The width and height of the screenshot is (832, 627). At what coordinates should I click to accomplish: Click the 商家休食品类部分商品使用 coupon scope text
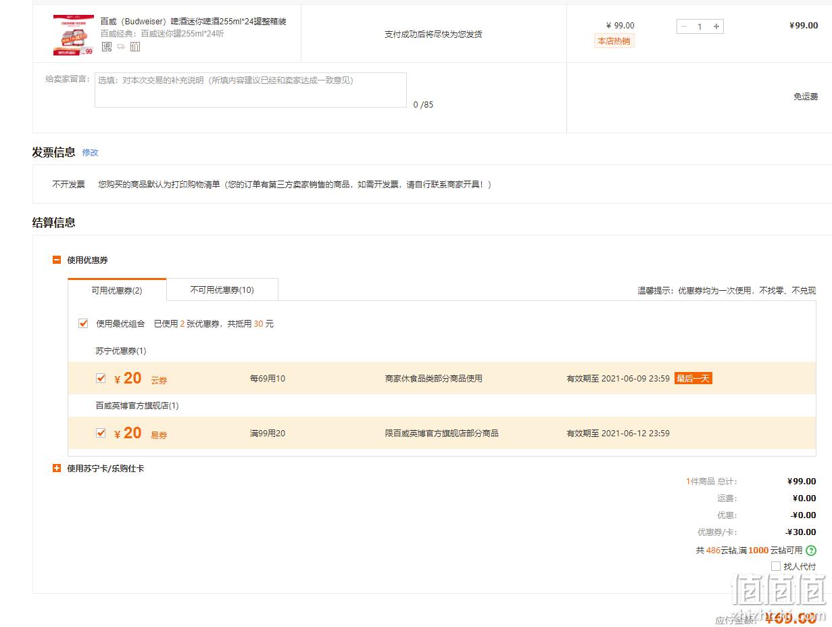point(434,379)
